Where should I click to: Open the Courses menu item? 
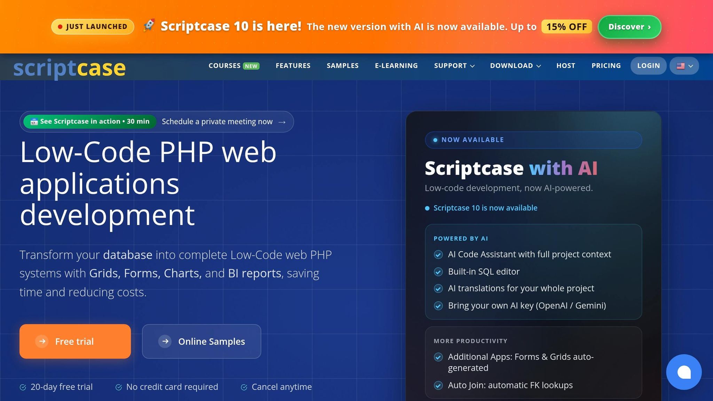point(225,66)
